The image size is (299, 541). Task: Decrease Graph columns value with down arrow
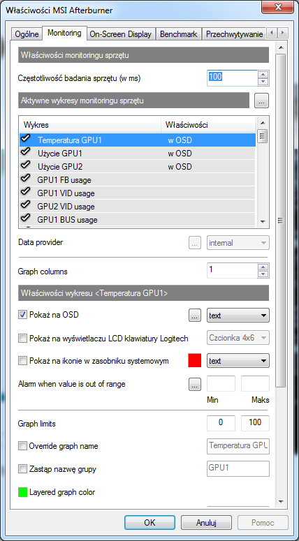pyautogui.click(x=263, y=274)
